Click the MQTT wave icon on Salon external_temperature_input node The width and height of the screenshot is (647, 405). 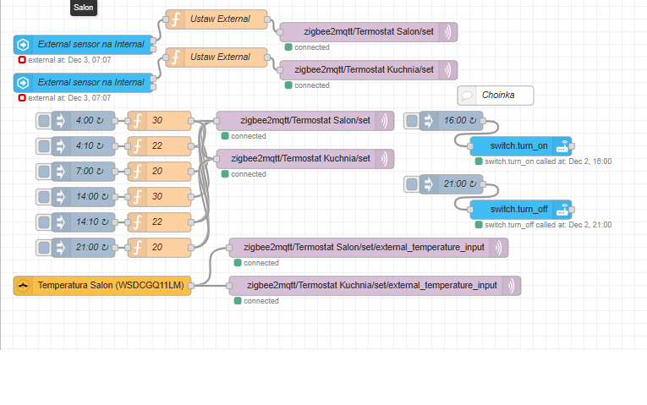(499, 248)
